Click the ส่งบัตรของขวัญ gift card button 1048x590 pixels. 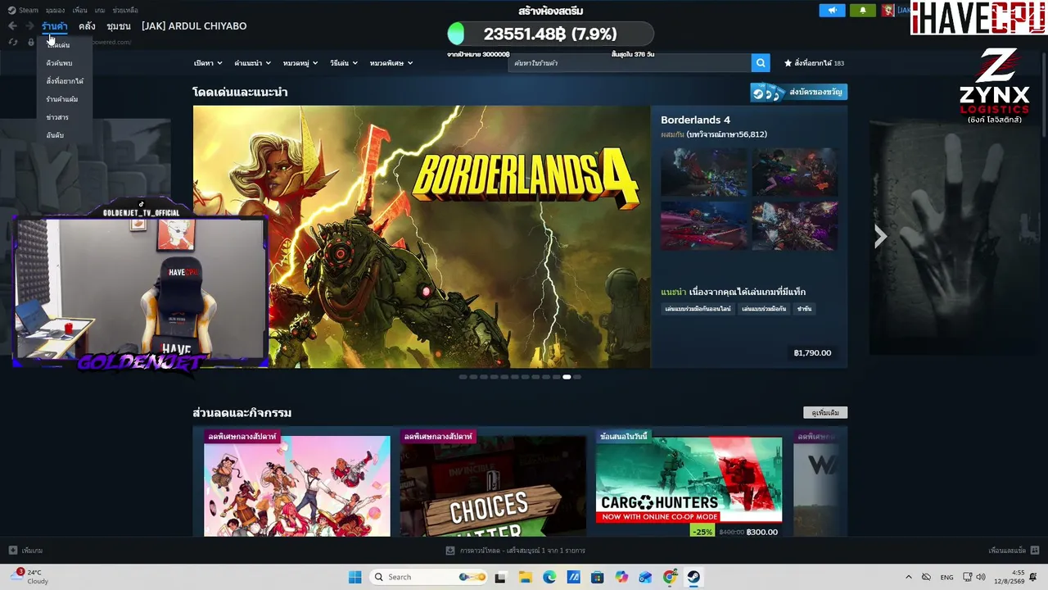click(798, 93)
